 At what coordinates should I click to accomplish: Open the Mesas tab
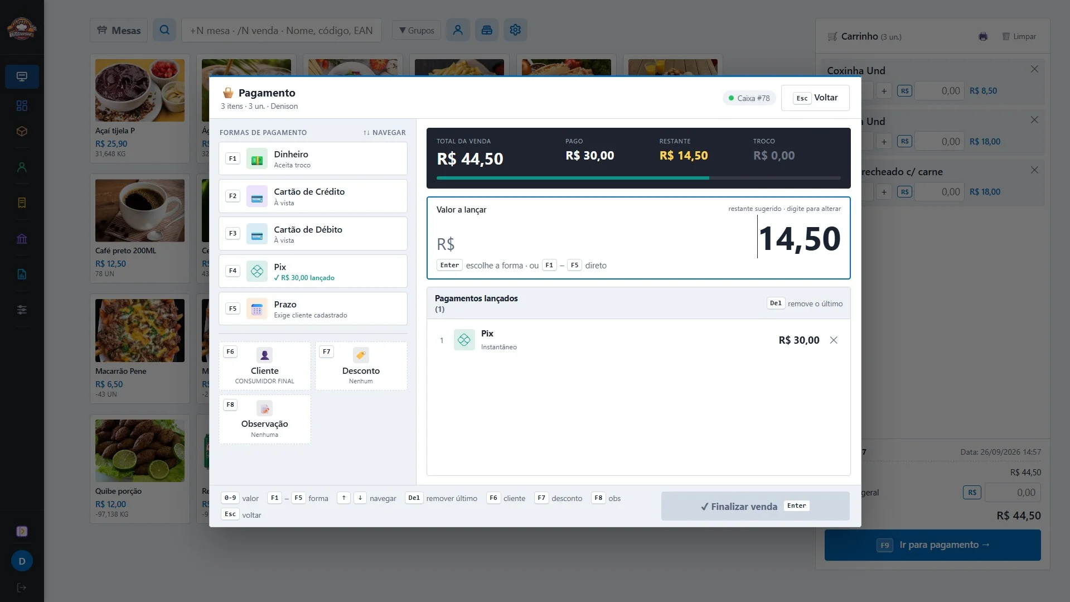[119, 30]
